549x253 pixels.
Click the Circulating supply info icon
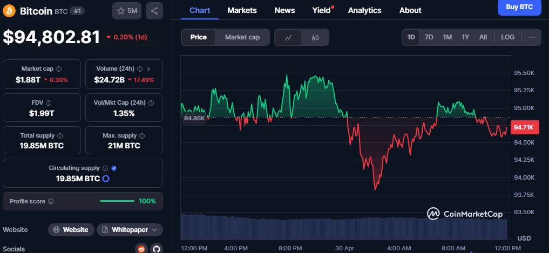[x=105, y=168]
